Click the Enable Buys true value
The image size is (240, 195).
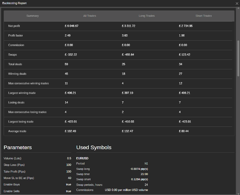pyautogui.click(x=68, y=185)
